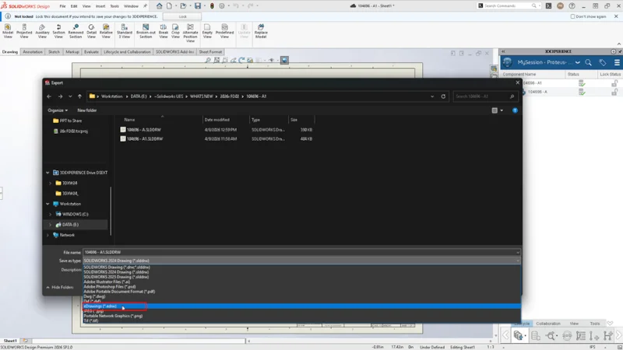This screenshot has height=350, width=623.
Task: Refresh the Export dialog folder view
Action: pos(443,96)
